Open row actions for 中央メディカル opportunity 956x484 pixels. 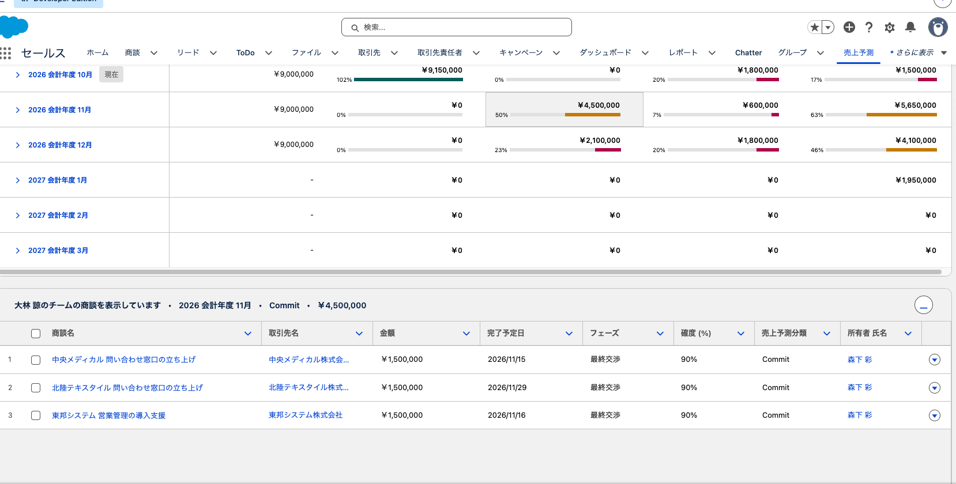tap(935, 360)
